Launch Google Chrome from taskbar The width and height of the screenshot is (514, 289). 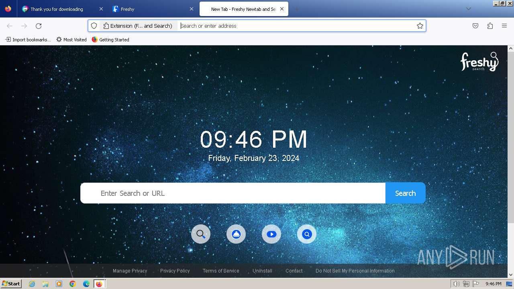pos(73,284)
